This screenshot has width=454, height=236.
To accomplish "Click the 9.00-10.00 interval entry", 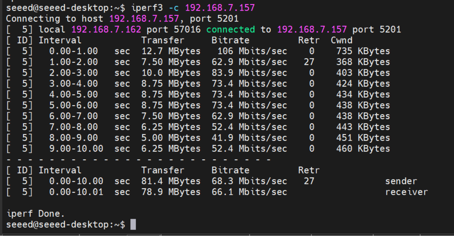I will (x=76, y=148).
